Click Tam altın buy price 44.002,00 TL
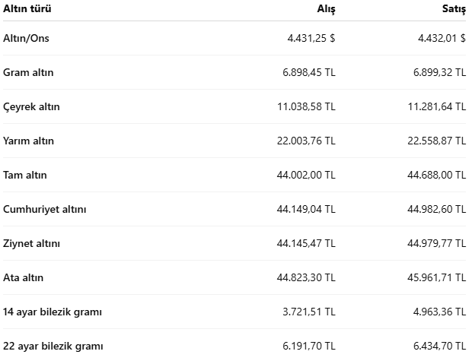This screenshot has width=472, height=364. [x=306, y=175]
